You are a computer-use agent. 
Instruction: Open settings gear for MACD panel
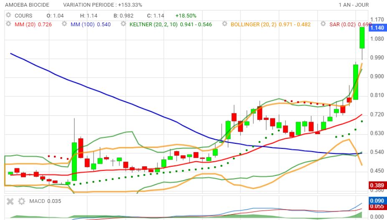22,201
